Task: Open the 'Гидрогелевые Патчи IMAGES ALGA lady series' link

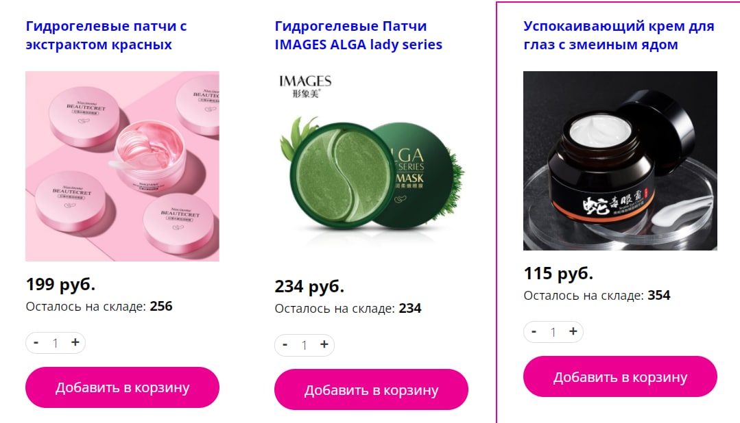Action: (358, 36)
